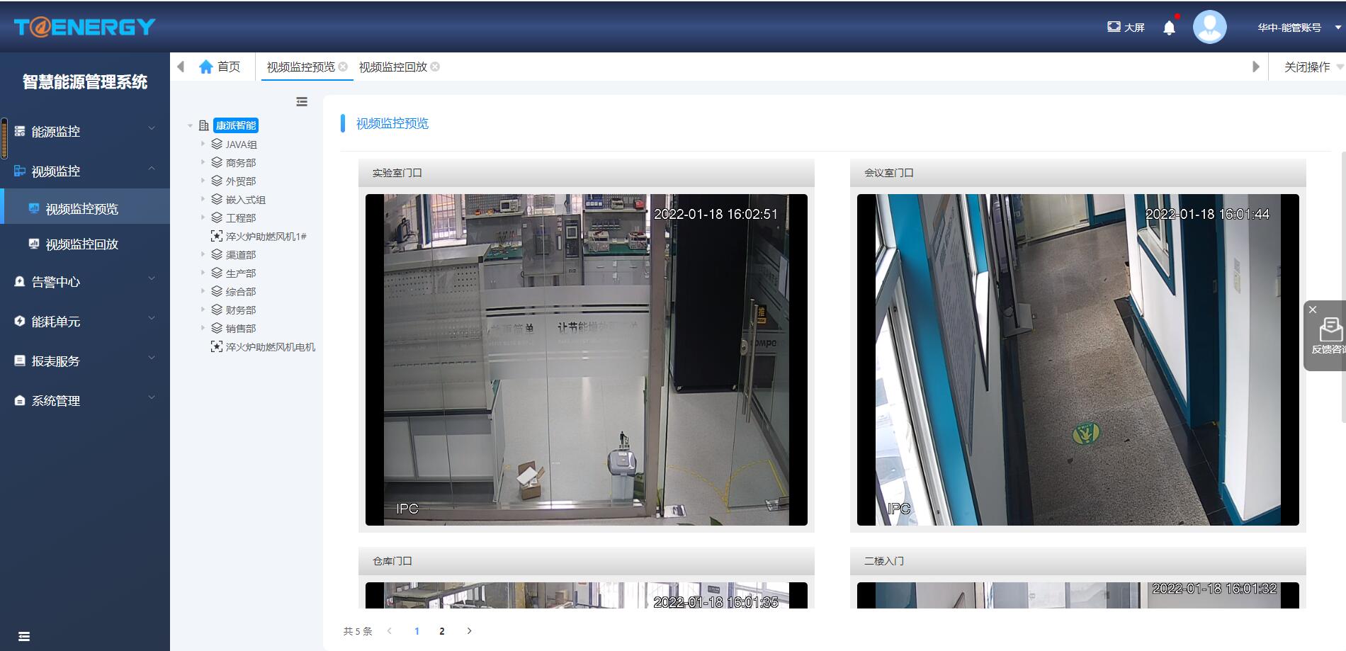Expand 系统管理 sidebar menu
Viewport: 1346px width, 651px height.
coord(85,400)
